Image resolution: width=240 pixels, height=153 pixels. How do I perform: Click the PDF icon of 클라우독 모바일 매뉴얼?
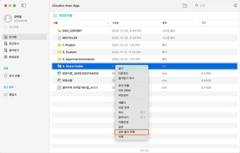pos(59,87)
